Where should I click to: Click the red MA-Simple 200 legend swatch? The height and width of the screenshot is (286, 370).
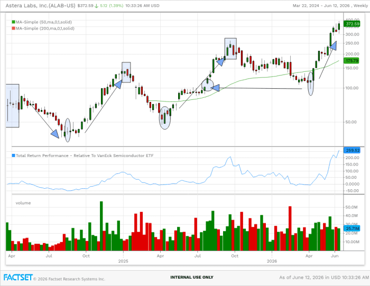[13, 29]
